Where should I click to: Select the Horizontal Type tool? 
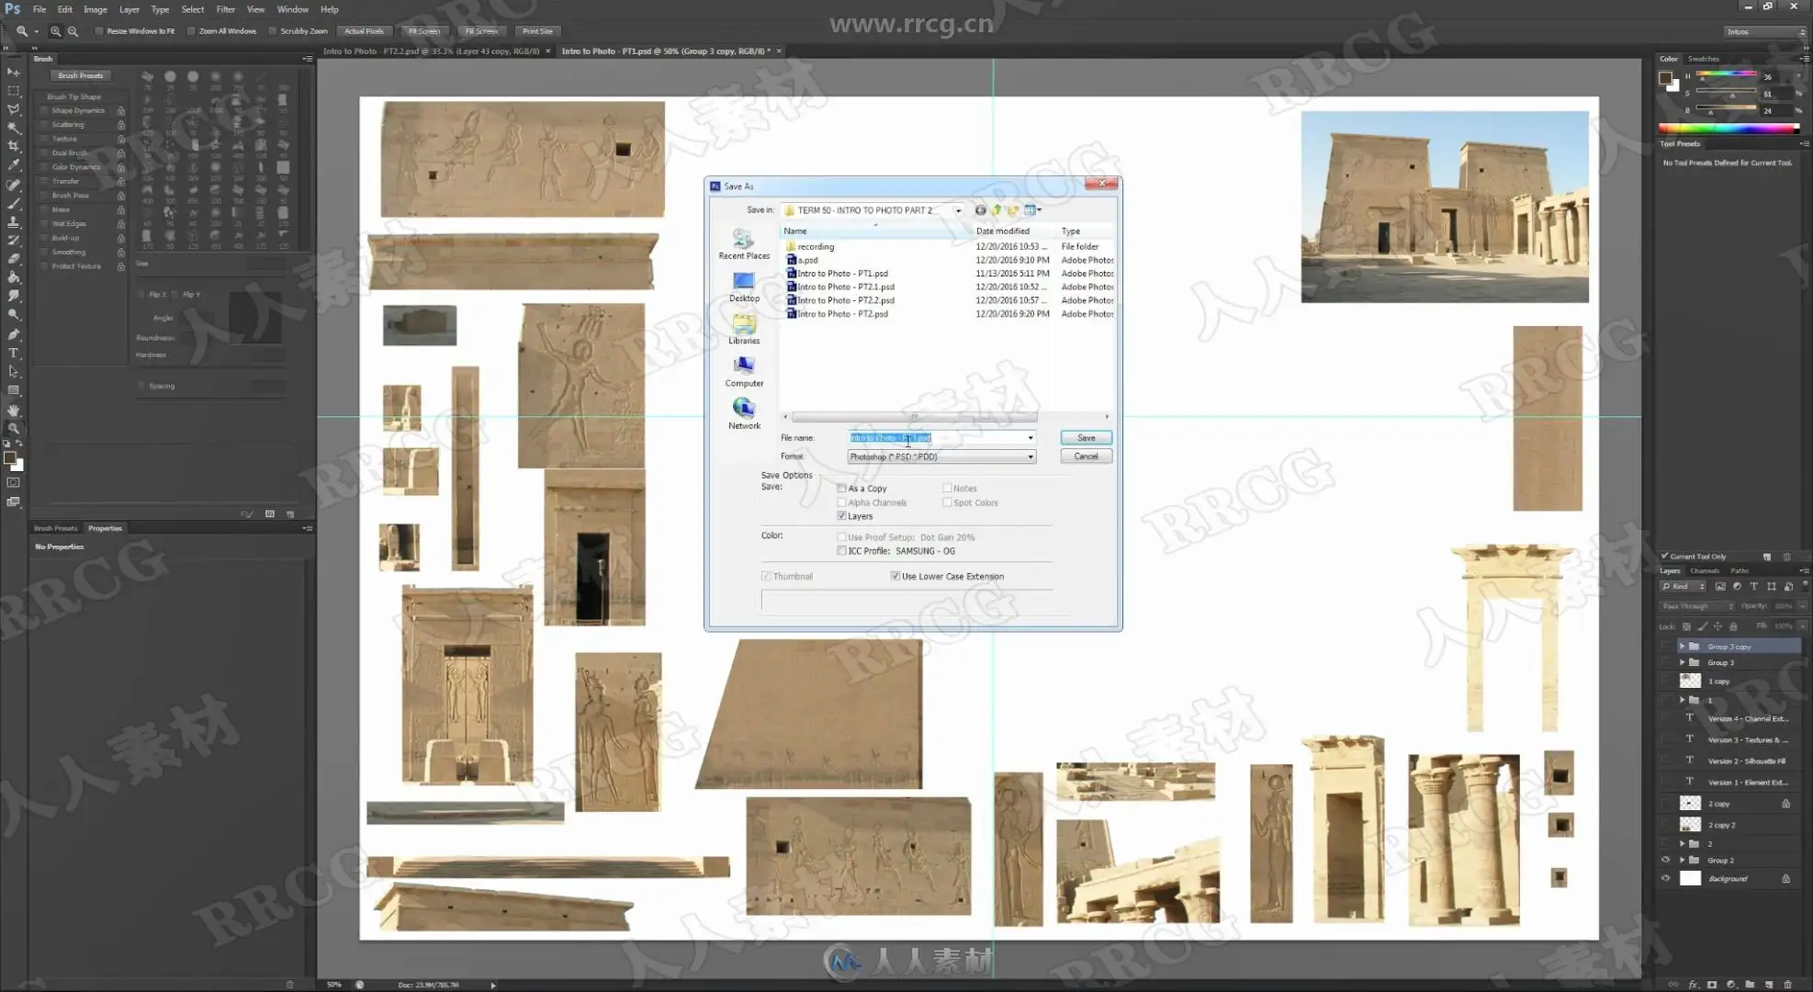click(14, 354)
